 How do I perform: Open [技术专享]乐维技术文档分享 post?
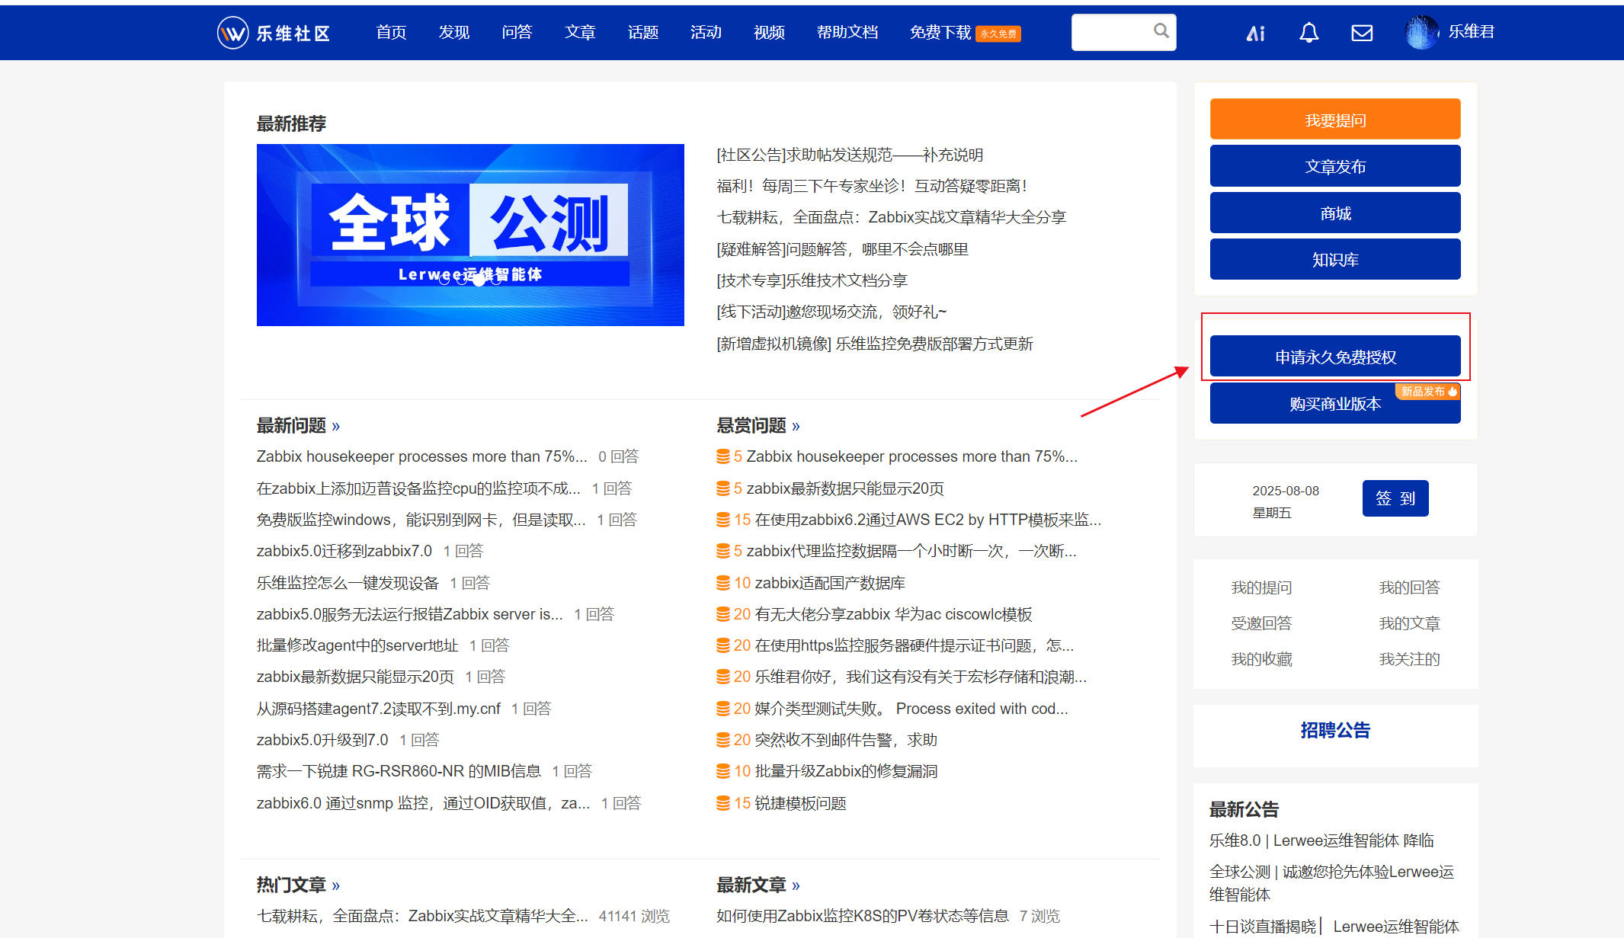[812, 280]
